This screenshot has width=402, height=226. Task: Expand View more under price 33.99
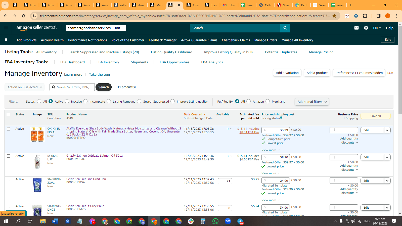click(x=271, y=150)
